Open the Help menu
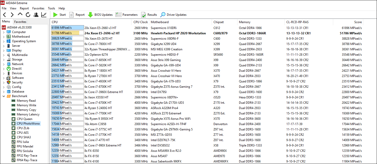The height and width of the screenshot is (164, 377). pyautogui.click(x=62, y=8)
